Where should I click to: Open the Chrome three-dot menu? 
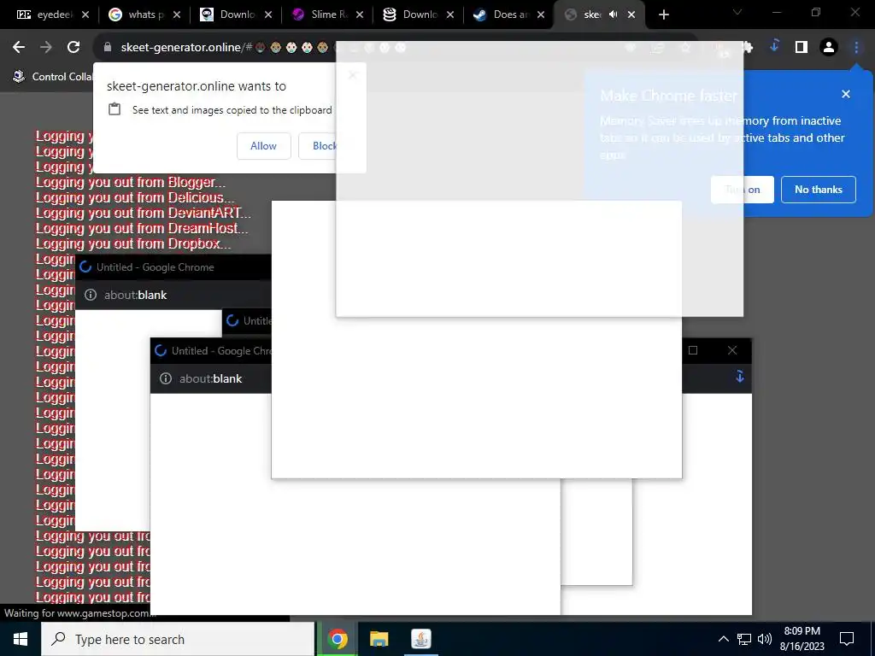pos(856,48)
